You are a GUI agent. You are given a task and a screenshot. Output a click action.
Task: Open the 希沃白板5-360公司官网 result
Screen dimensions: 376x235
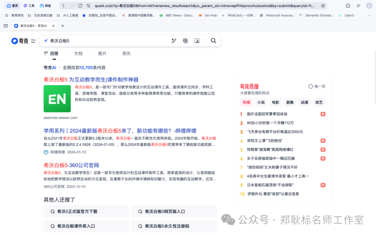click(71, 165)
